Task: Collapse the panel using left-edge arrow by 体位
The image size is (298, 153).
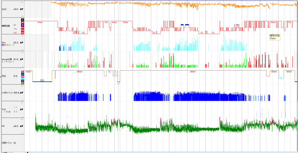Action: tap(1, 77)
